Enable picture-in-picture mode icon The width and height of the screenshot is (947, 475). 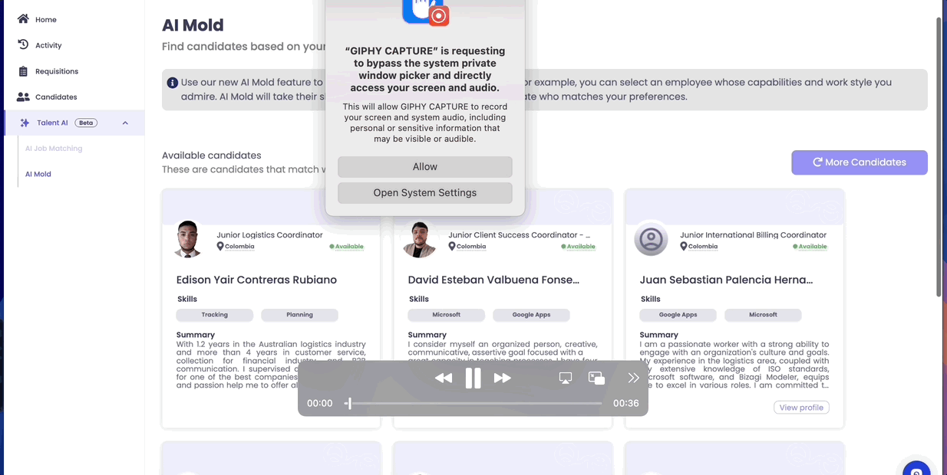click(x=596, y=378)
